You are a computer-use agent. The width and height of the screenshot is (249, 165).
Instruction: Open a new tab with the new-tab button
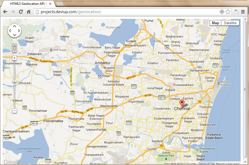pos(59,4)
